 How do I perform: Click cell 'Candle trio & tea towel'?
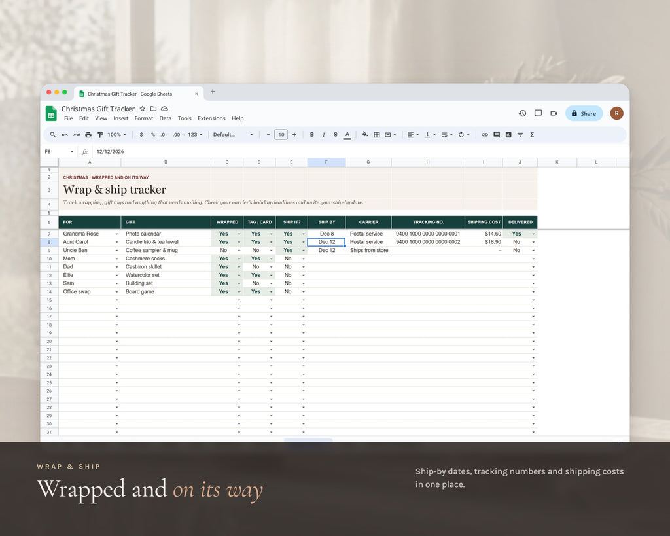coord(166,242)
